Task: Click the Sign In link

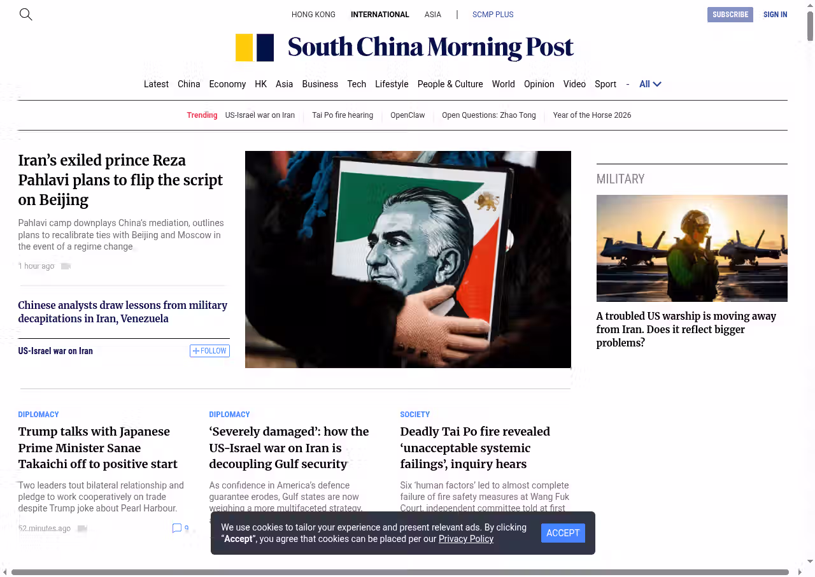Action: [775, 15]
